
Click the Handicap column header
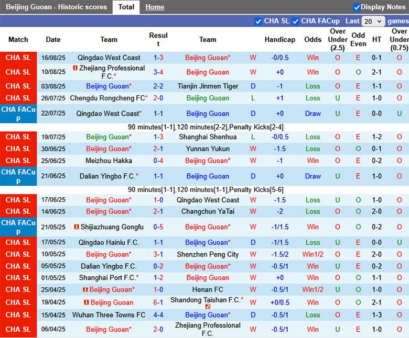click(280, 40)
